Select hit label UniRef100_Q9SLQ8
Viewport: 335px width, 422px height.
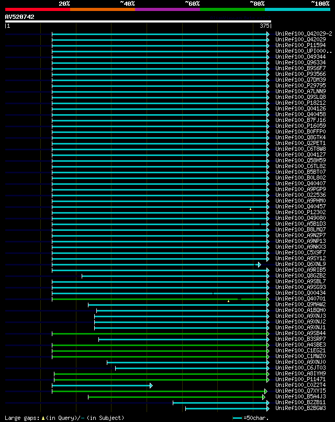point(300,97)
